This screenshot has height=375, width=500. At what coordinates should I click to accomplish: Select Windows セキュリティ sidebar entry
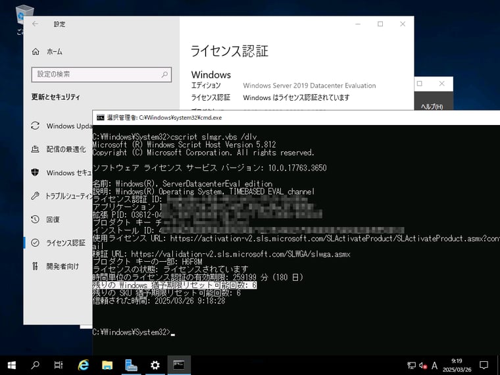pos(69,173)
